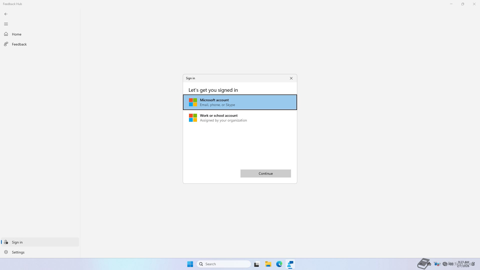Choose the Microsoft account option
This screenshot has height=270, width=480.
coord(240,102)
